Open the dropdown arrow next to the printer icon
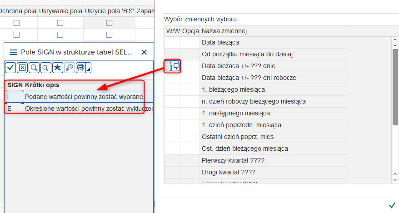The image size is (399, 213). (89, 69)
